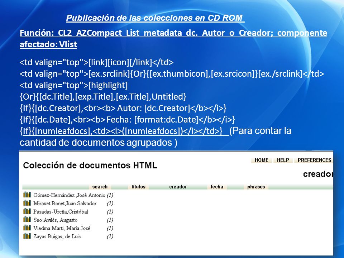Click author name Miravet Bonet, Juan Salvador
The image size is (344, 258).
65,204
